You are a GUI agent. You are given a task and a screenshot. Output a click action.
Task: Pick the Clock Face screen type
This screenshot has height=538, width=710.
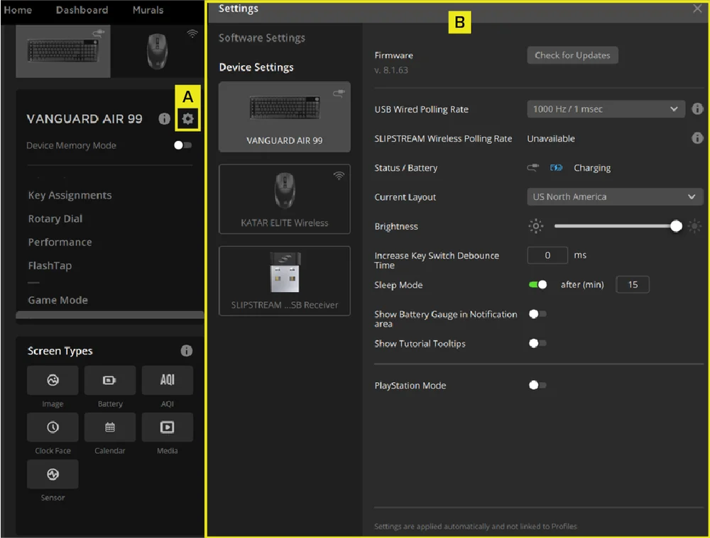coord(53,427)
